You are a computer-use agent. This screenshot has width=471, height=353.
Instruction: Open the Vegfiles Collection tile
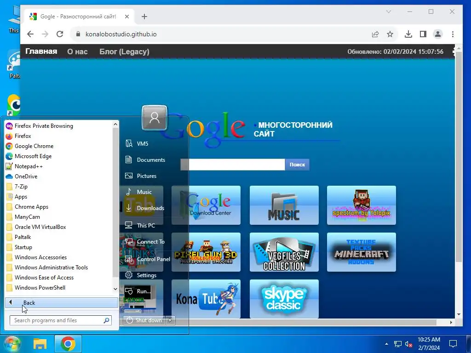click(284, 252)
